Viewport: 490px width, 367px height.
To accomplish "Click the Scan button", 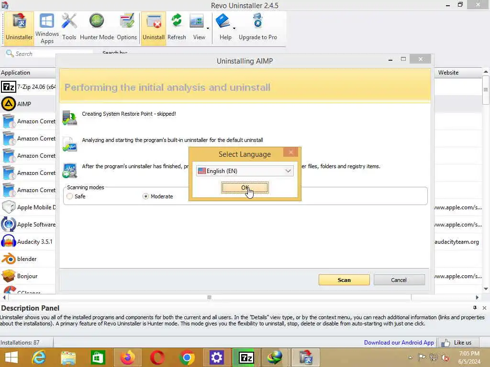I will pyautogui.click(x=344, y=280).
